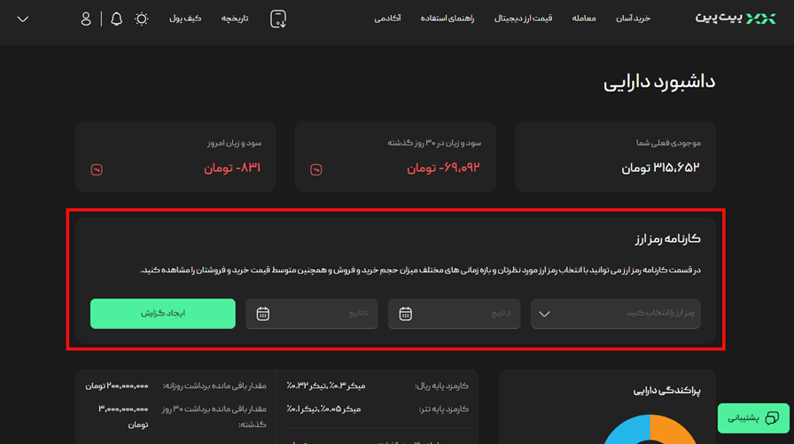Click the blue slice of the asset chart
Image resolution: width=794 pixels, height=444 pixels.
pyautogui.click(x=626, y=429)
